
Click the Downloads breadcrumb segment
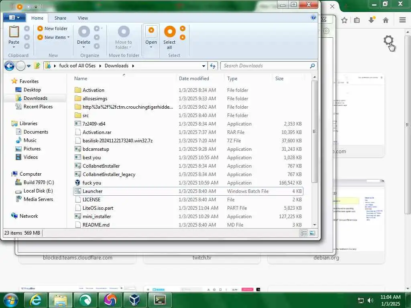coord(116,66)
